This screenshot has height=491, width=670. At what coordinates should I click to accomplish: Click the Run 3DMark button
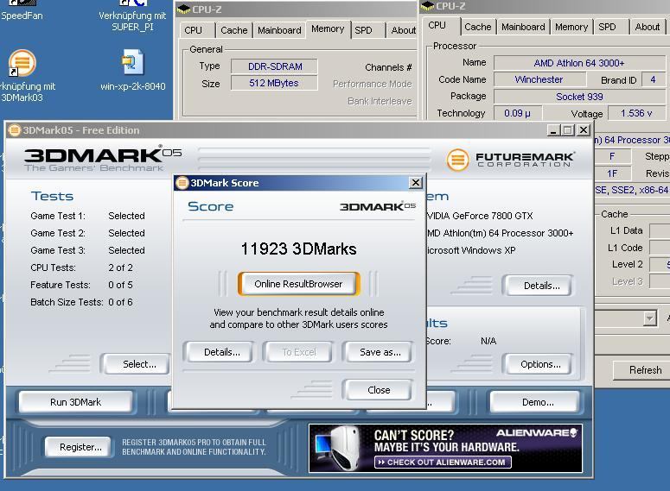click(75, 402)
